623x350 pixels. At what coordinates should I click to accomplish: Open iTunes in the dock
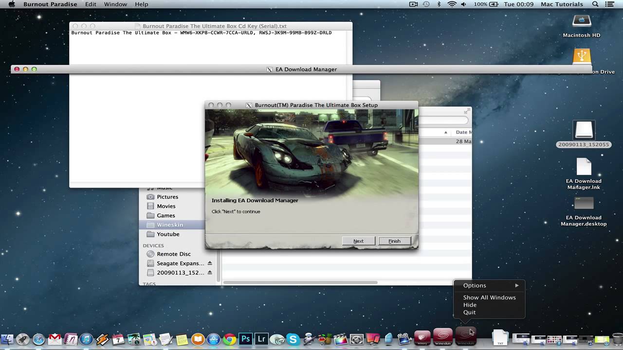(x=86, y=339)
